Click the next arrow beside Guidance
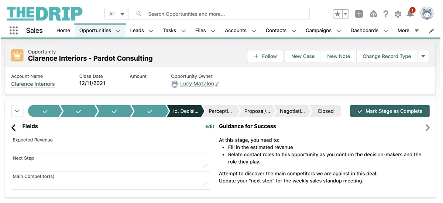Image resolution: width=443 pixels, height=203 pixels. point(427,128)
